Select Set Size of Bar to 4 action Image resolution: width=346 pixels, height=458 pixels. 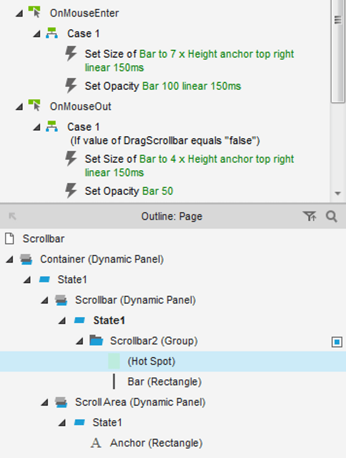(x=189, y=166)
